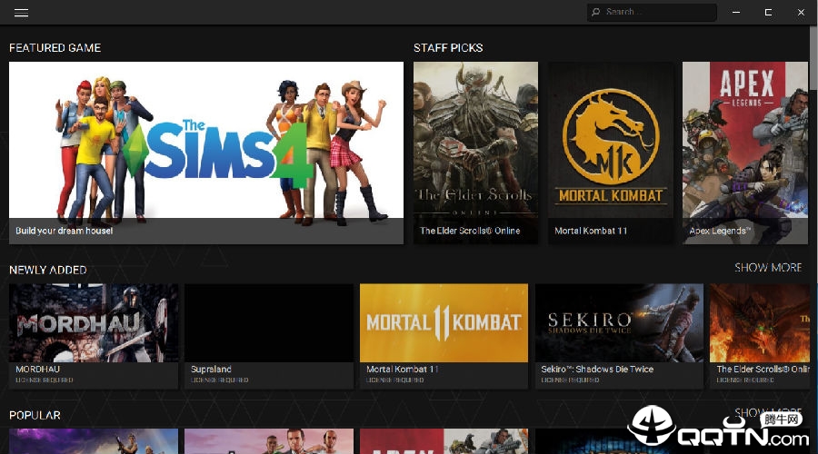
Task: Click "Build your dream house!" caption
Action: [x=65, y=231]
